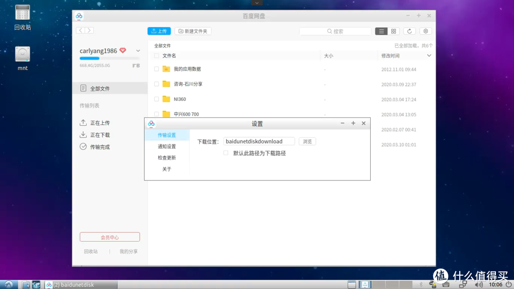This screenshot has width=514, height=289.
Task: Click the 2012.11.01 09:44 date cell
Action: 399,70
